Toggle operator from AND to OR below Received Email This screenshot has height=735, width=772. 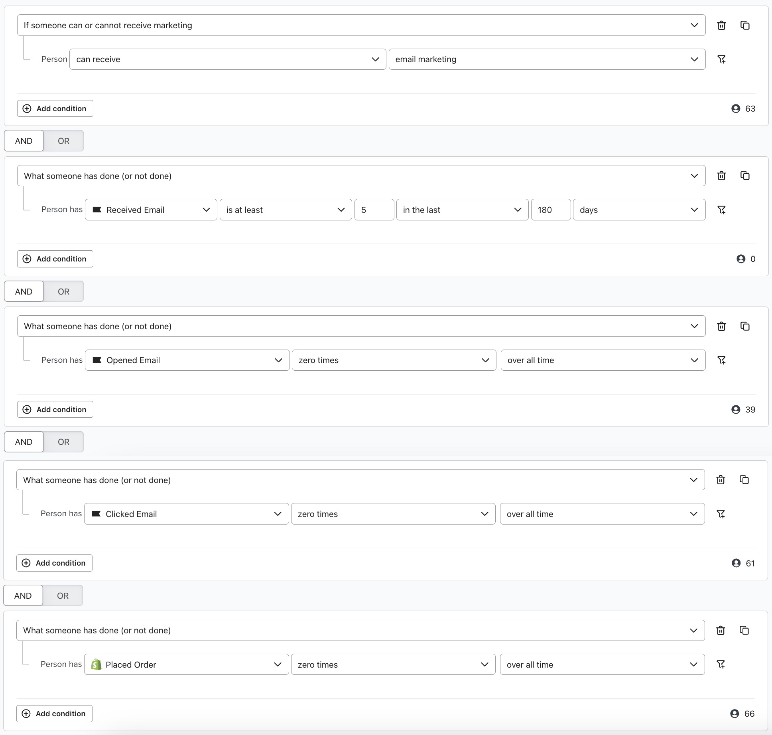click(x=63, y=291)
